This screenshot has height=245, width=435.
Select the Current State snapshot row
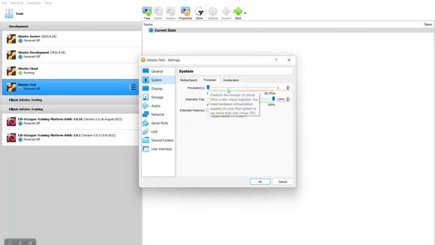pos(288,30)
